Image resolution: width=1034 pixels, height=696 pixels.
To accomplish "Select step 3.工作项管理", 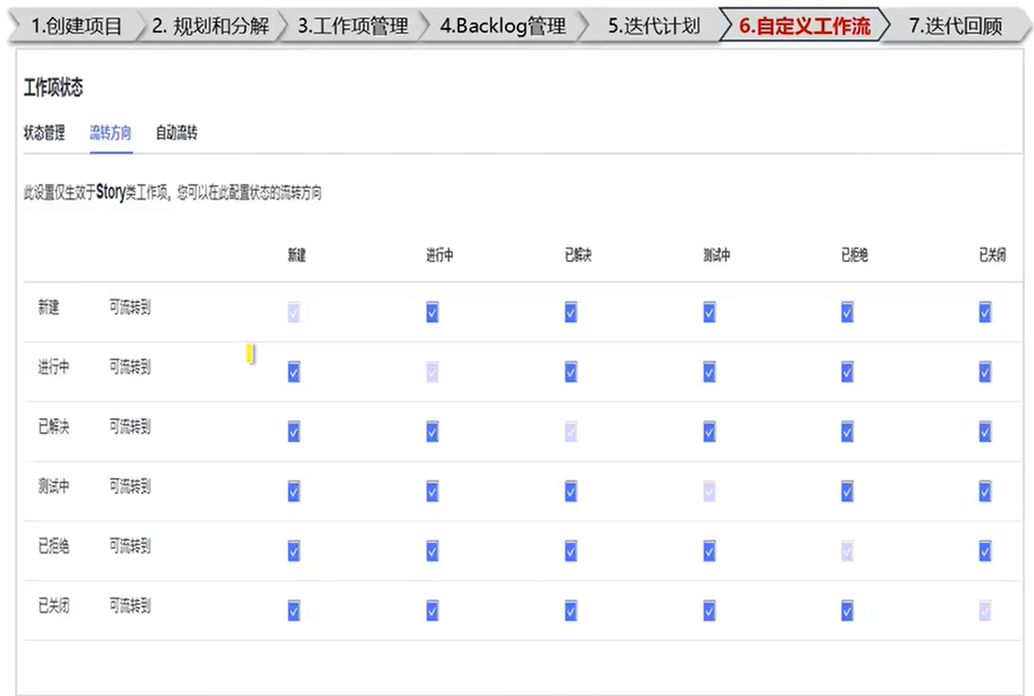I will [353, 26].
